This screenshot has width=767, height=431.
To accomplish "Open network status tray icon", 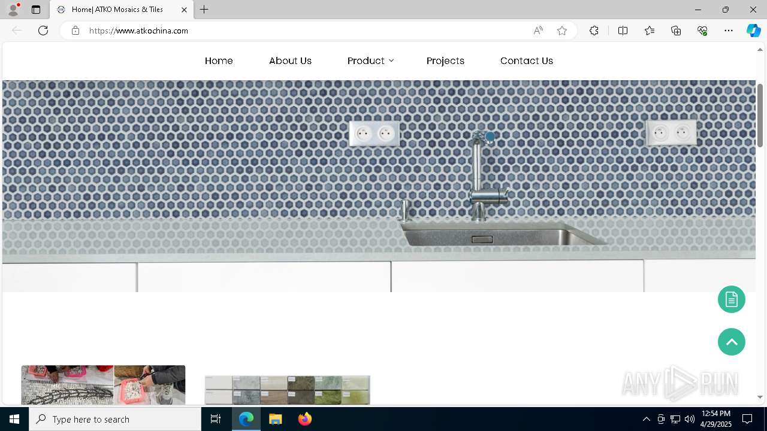I will (x=675, y=419).
